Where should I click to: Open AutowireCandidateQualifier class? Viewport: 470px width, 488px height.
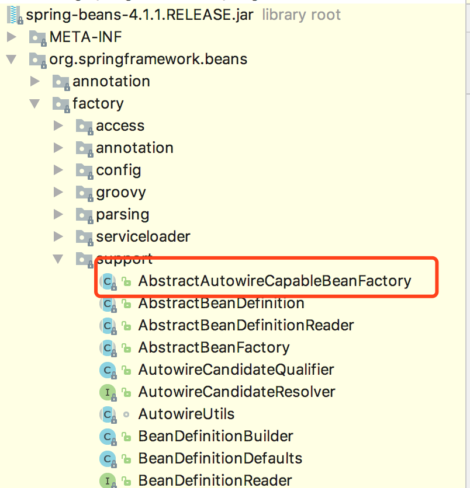click(x=236, y=370)
